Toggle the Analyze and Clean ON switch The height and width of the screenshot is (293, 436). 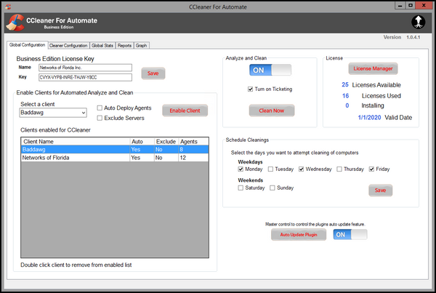click(x=270, y=70)
